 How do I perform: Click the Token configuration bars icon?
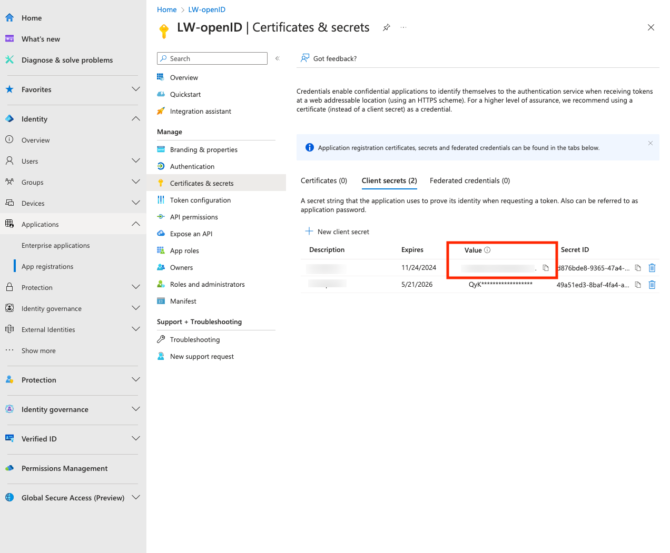(161, 200)
